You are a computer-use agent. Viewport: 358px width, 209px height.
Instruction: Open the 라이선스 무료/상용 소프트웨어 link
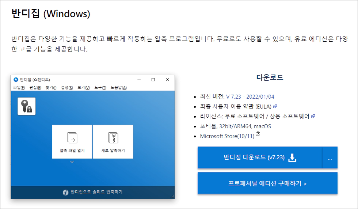255,116
